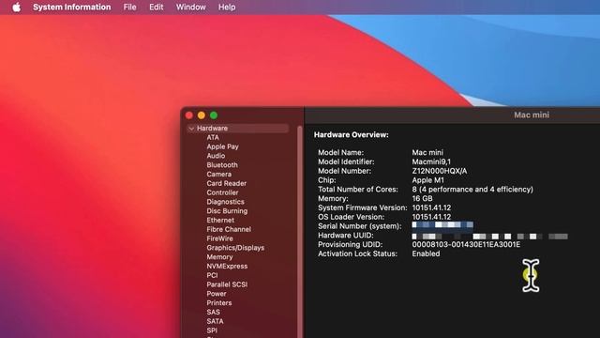Select Power in the sidebar
The height and width of the screenshot is (338, 600).
[x=217, y=294]
